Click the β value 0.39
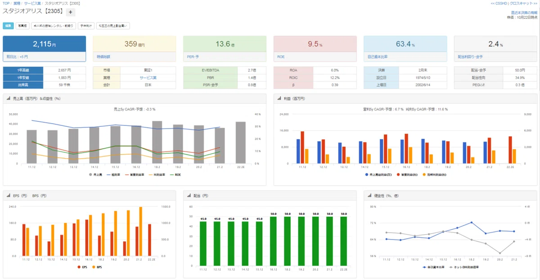This screenshot has width=540, height=280. tap(335, 84)
